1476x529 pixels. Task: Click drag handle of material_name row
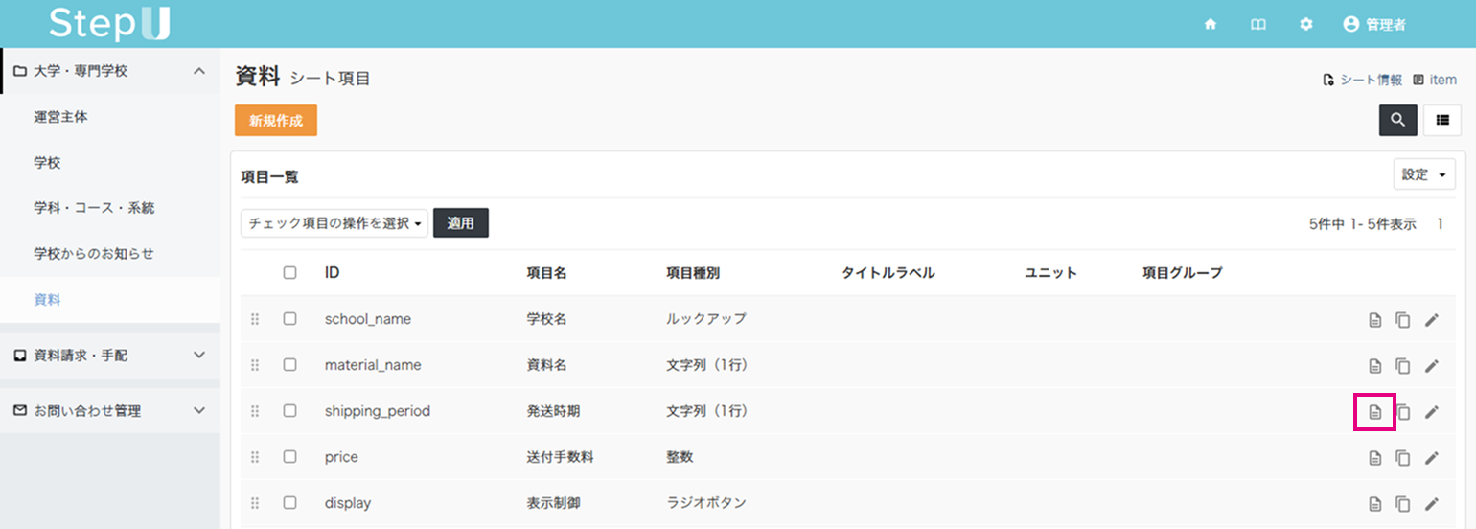[x=255, y=365]
